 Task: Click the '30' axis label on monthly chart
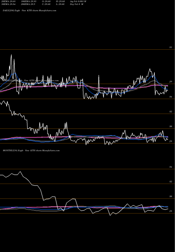[x=170, y=196]
